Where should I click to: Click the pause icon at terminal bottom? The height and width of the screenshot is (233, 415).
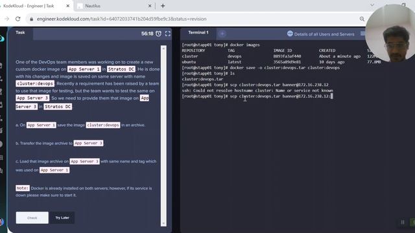pos(403,222)
